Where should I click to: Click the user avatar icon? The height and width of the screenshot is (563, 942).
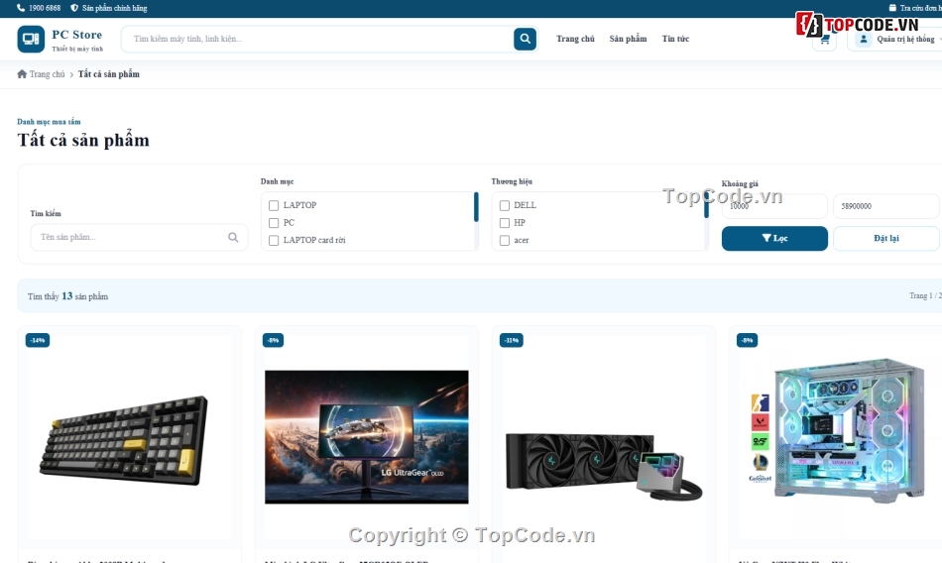click(x=864, y=39)
